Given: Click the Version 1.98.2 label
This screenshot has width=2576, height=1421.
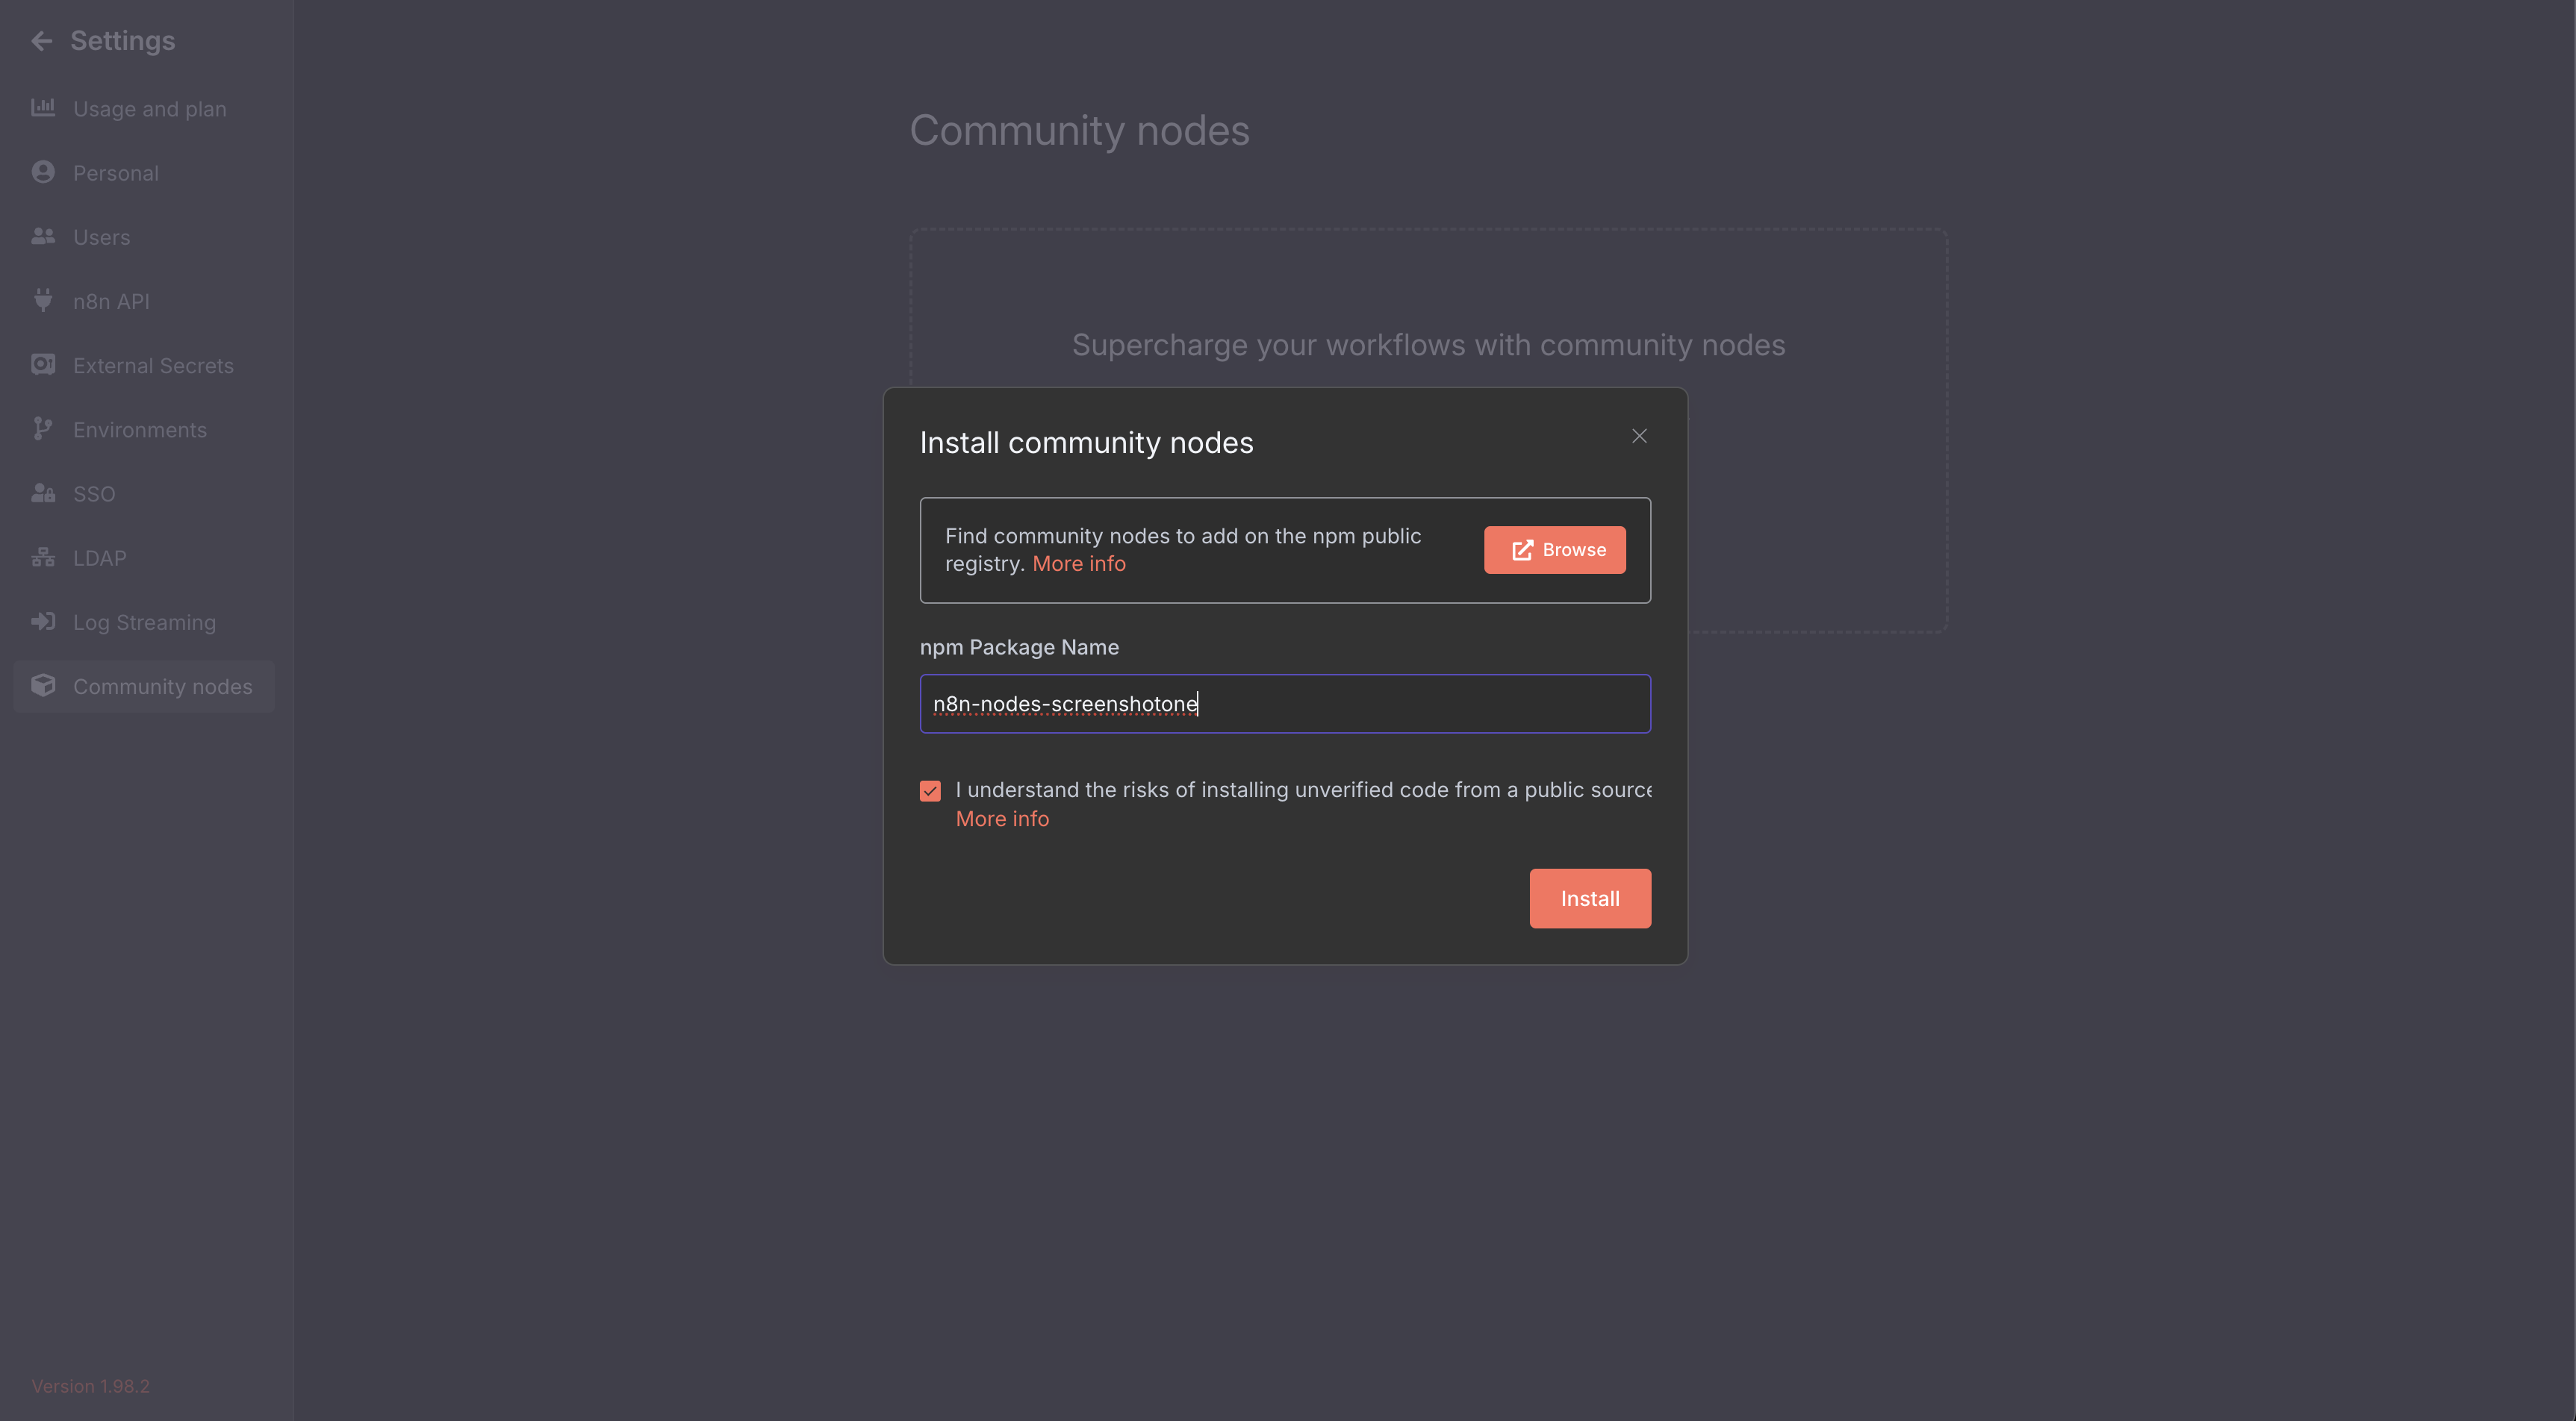Looking at the screenshot, I should 90,1386.
